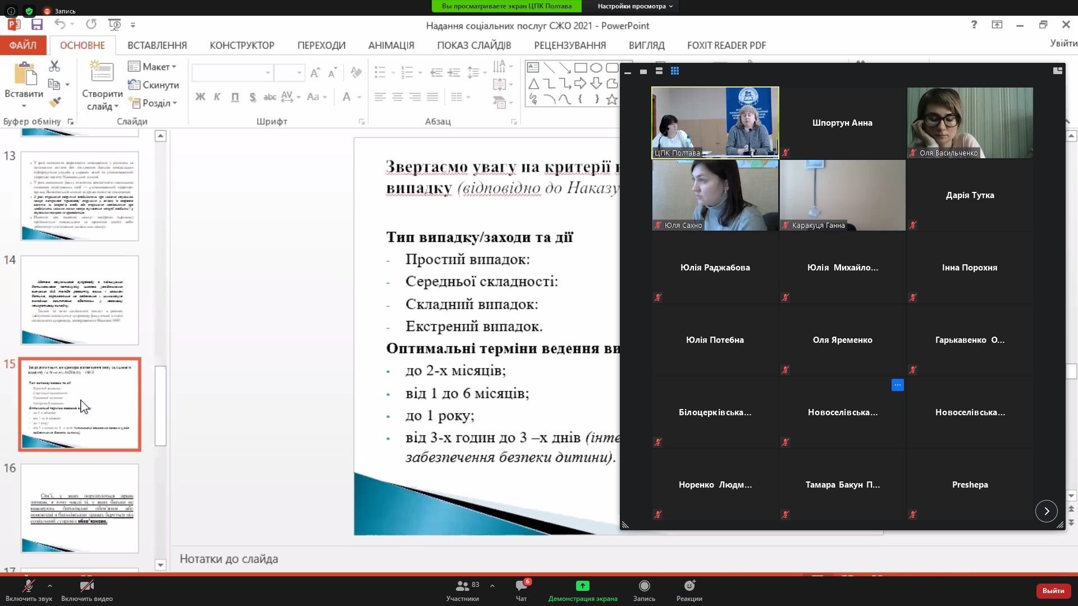Click the Decrease font size icon
The width and height of the screenshot is (1078, 606).
[x=332, y=73]
